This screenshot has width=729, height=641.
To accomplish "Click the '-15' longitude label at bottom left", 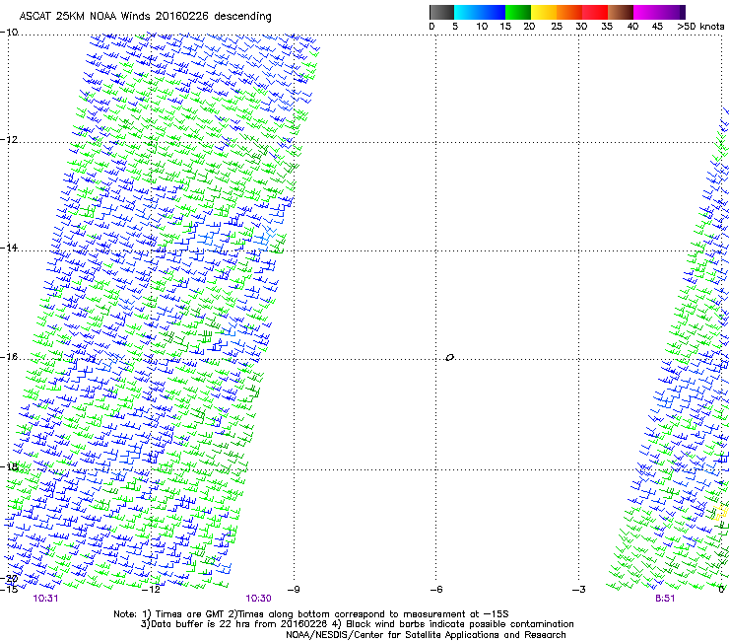I will [9, 589].
